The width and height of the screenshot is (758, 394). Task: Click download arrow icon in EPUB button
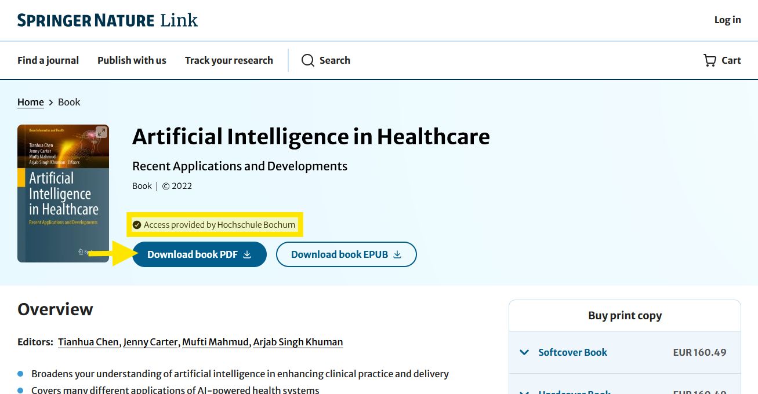[397, 254]
